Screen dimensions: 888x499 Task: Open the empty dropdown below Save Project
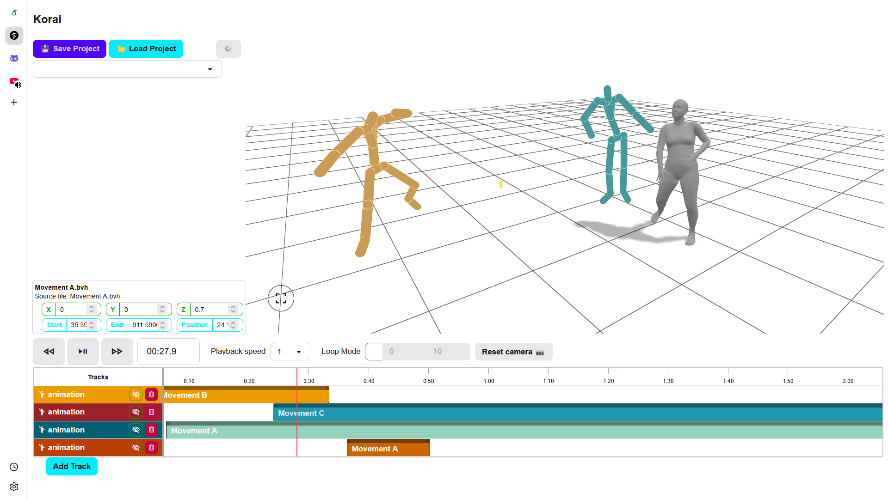(127, 69)
